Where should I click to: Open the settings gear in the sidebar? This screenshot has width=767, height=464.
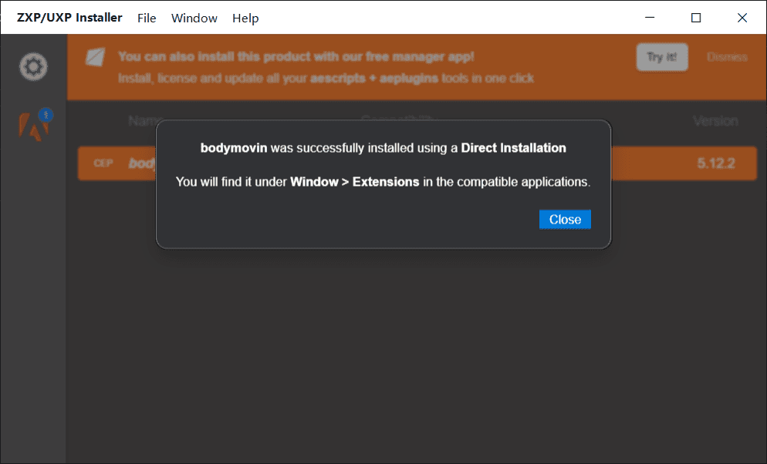point(33,67)
